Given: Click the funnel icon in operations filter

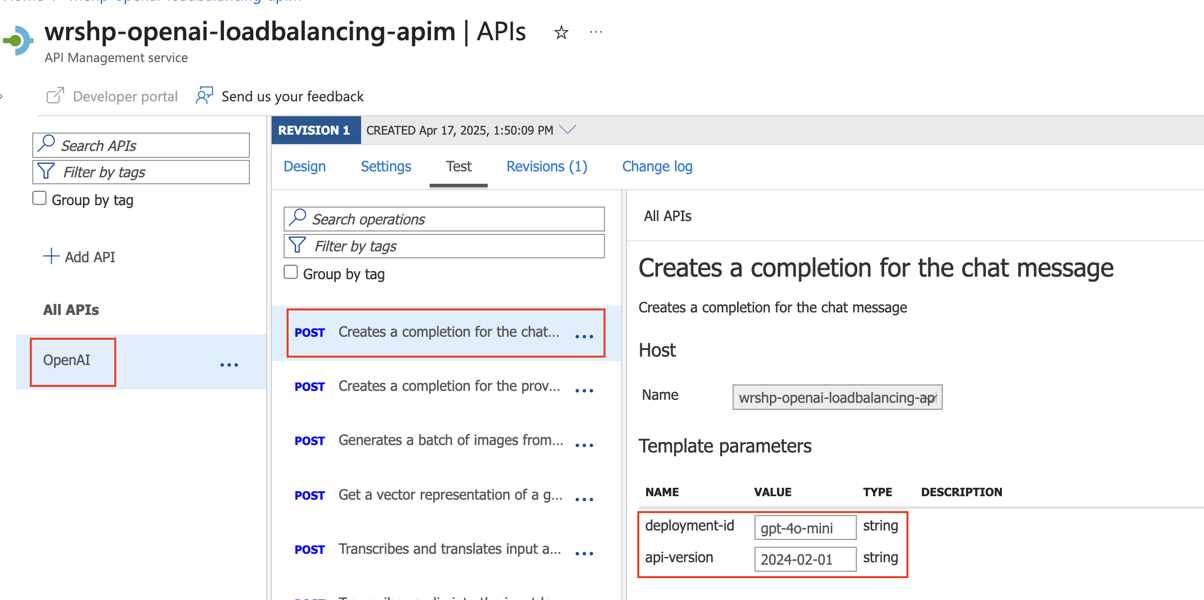Looking at the screenshot, I should click(x=298, y=245).
